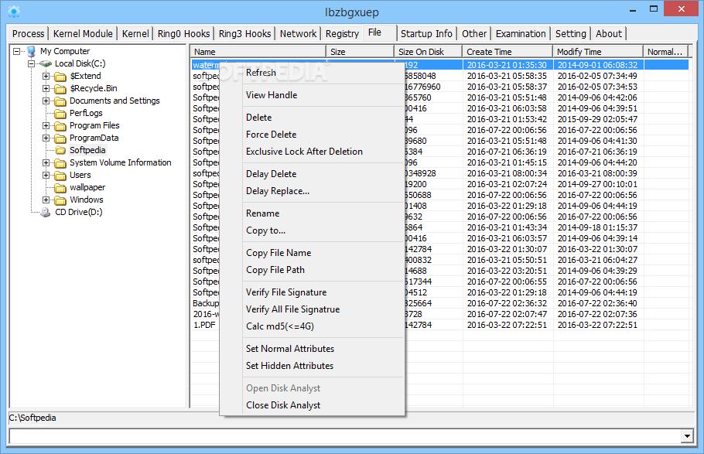Click the My Computer icon in tree
The height and width of the screenshot is (454, 704).
point(31,51)
